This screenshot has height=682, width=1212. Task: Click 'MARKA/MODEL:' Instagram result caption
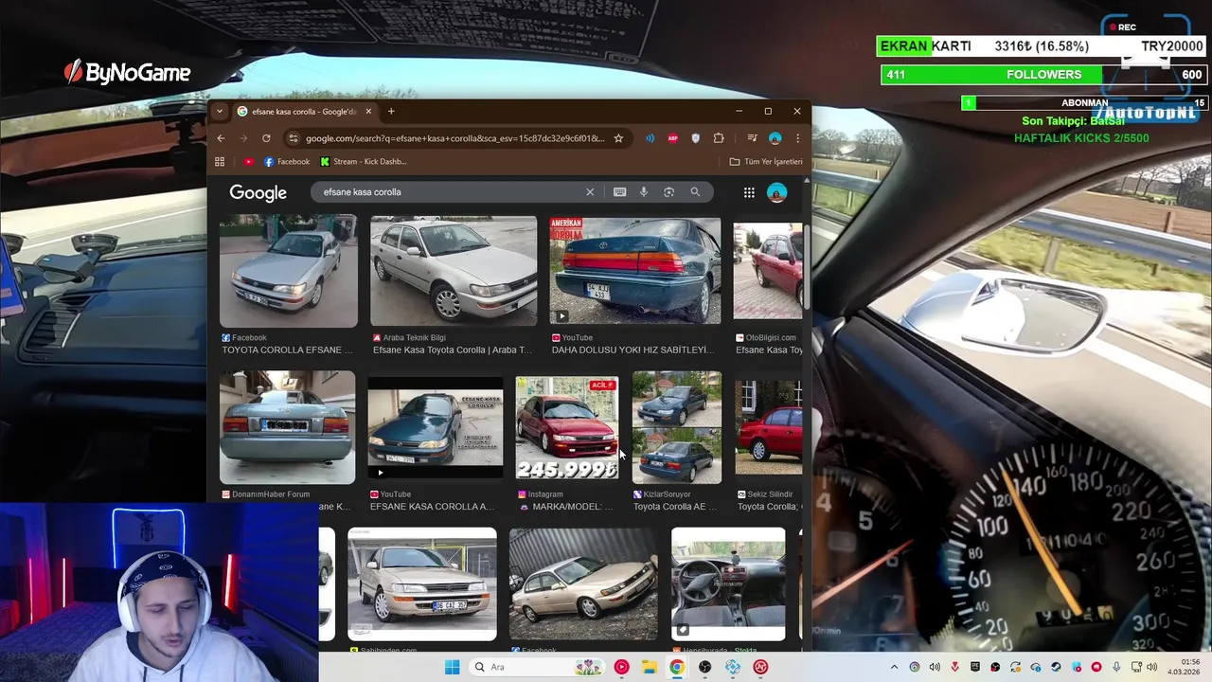[x=566, y=507]
